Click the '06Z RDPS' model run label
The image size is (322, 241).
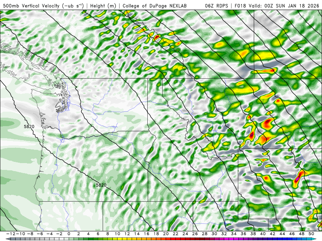tap(217, 6)
